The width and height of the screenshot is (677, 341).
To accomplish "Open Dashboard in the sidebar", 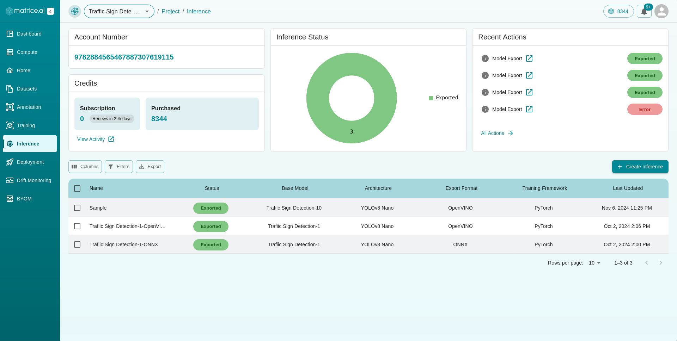I will point(30,34).
